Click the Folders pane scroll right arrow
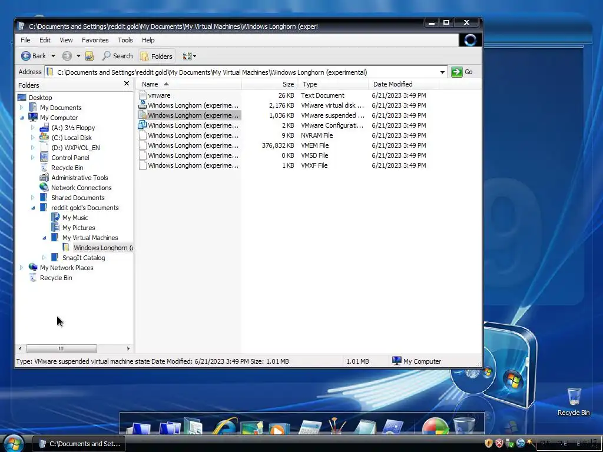 click(x=128, y=348)
